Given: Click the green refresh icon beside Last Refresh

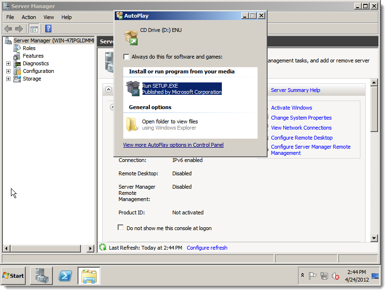Looking at the screenshot, I should [103, 247].
